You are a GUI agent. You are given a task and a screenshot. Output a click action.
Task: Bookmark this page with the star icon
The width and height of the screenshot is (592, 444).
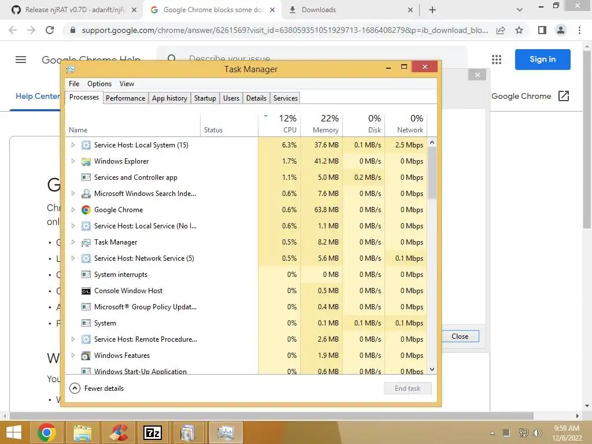click(519, 30)
